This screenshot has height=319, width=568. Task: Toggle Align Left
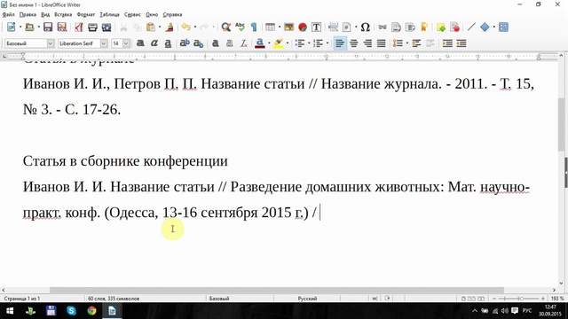point(340,43)
